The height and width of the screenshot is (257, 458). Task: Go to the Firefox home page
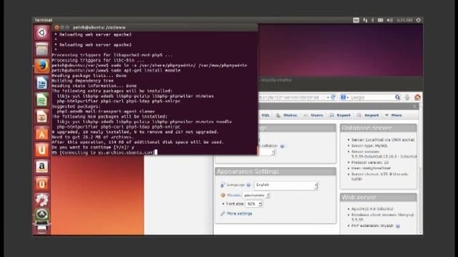[x=417, y=97]
